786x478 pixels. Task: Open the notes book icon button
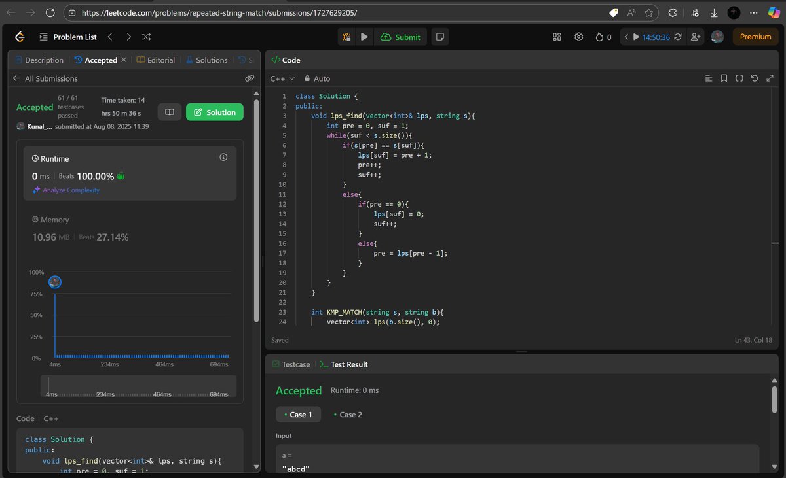point(169,112)
